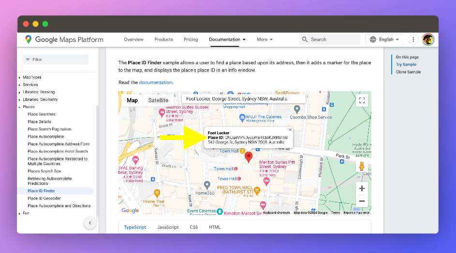Viewport: 456px width, 253px height.
Task: Click the search magnifier icon
Action: click(305, 39)
